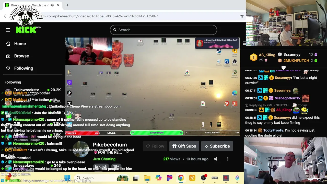Click the Following heart icon
The image size is (327, 184).
[x=8, y=68]
